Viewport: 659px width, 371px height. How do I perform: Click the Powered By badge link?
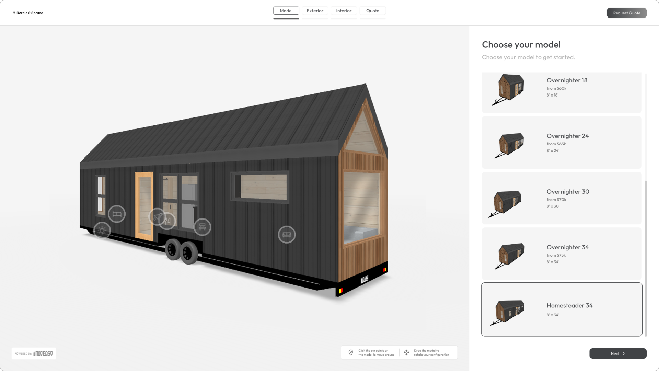(34, 353)
